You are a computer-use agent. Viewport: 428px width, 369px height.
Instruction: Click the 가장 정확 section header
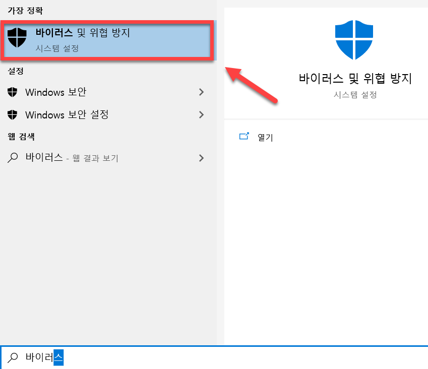coord(25,11)
